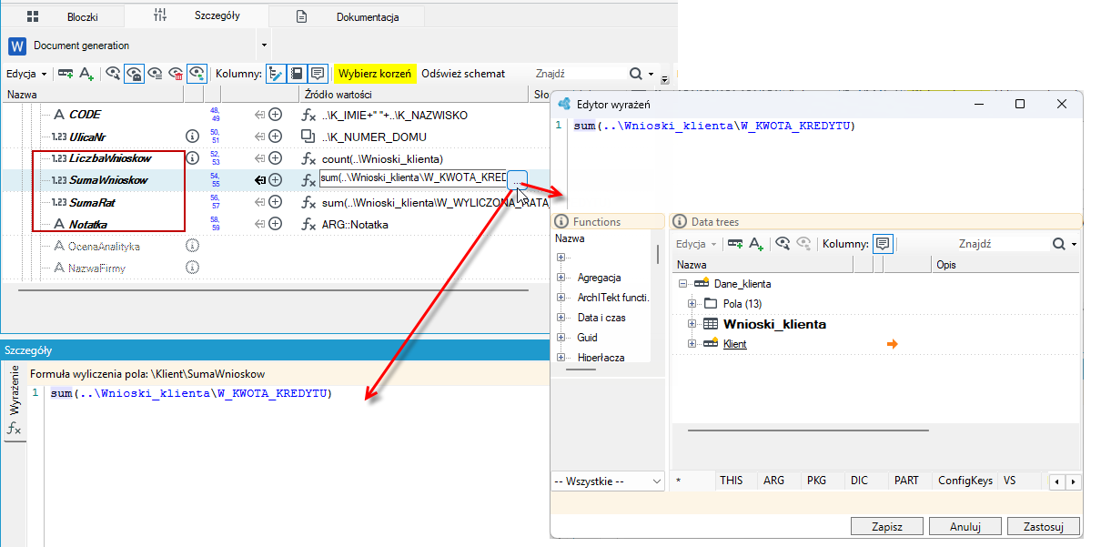The width and height of the screenshot is (1101, 547).
Task: Toggle the comment column in Data trees toolbar
Action: pyautogui.click(x=883, y=244)
